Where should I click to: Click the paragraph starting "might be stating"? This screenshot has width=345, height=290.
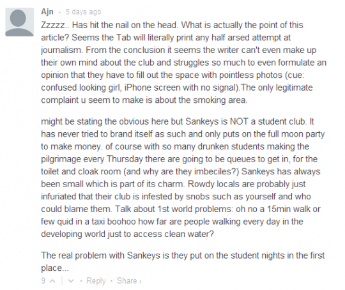[x=183, y=178]
